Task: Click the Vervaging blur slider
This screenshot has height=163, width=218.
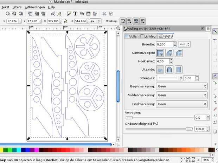Action: pyautogui.click(x=159, y=118)
